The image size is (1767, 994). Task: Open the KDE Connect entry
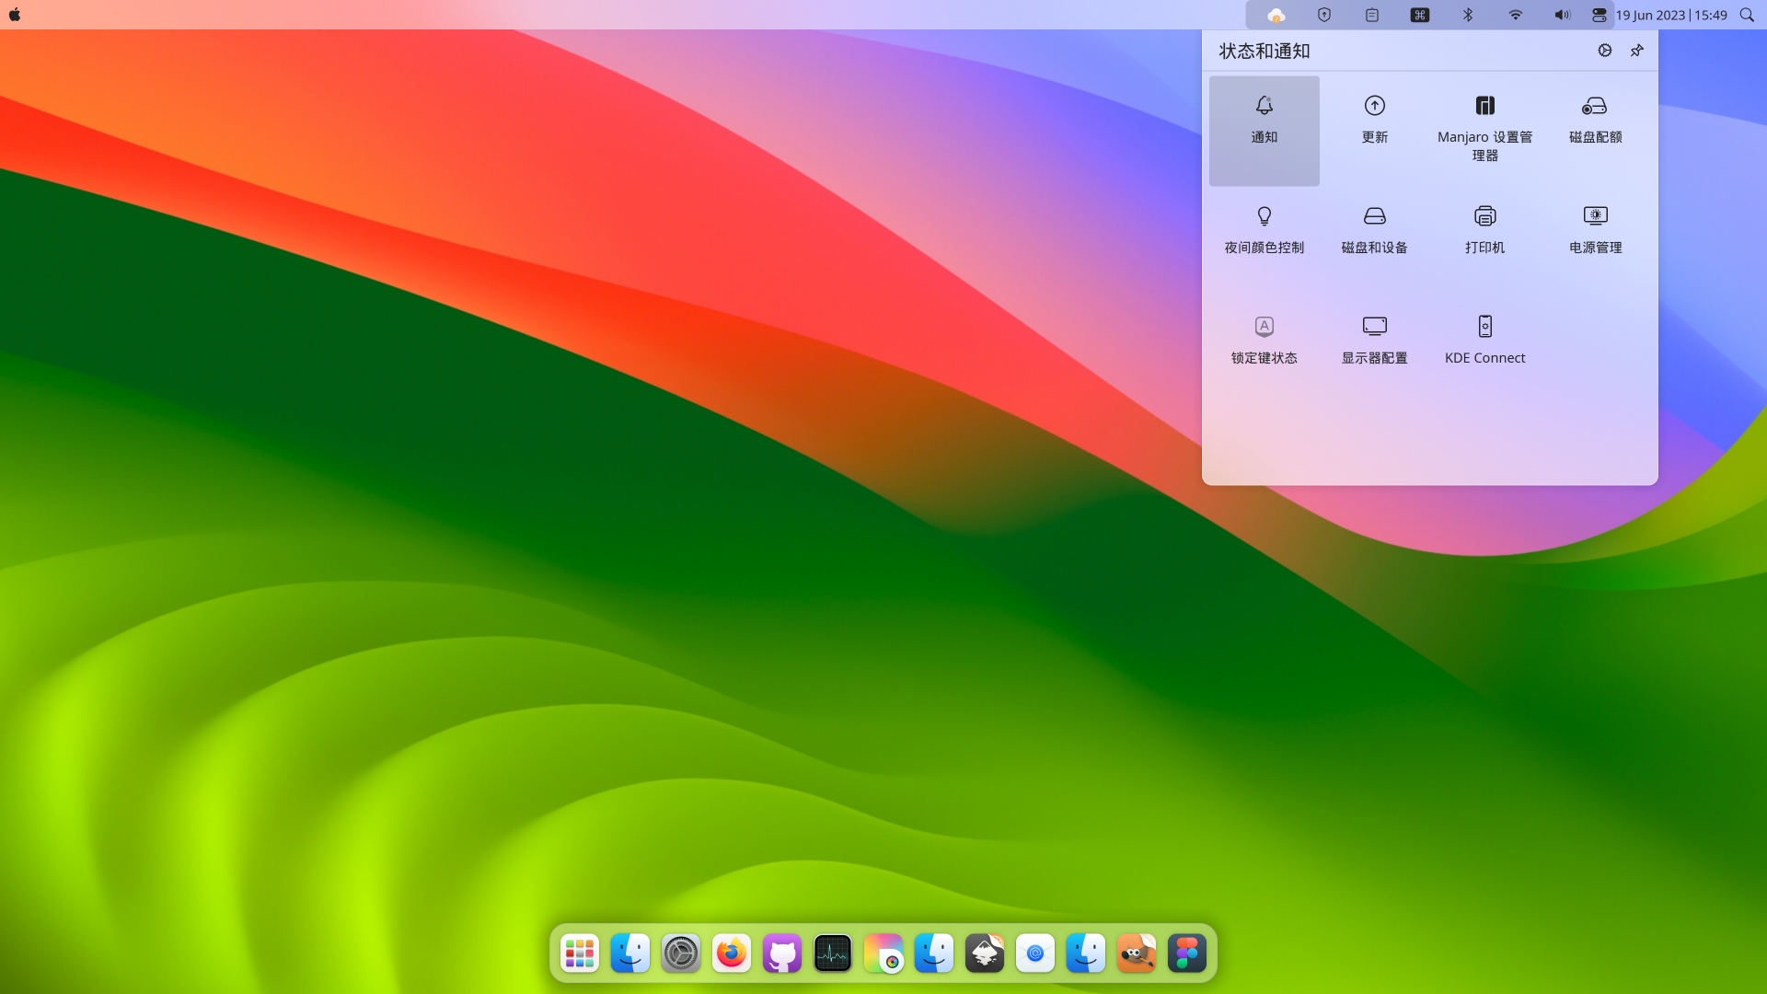point(1484,352)
